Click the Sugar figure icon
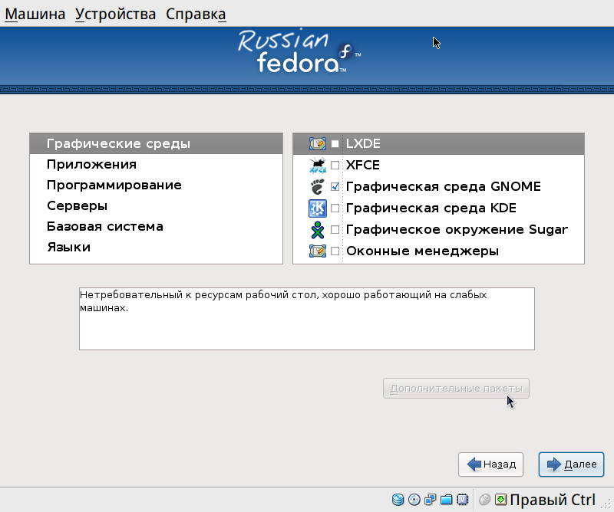Screen dimensions: 614x512 [x=318, y=230]
